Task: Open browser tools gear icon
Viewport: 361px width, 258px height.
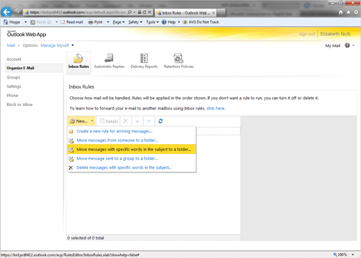Action: pos(356,12)
